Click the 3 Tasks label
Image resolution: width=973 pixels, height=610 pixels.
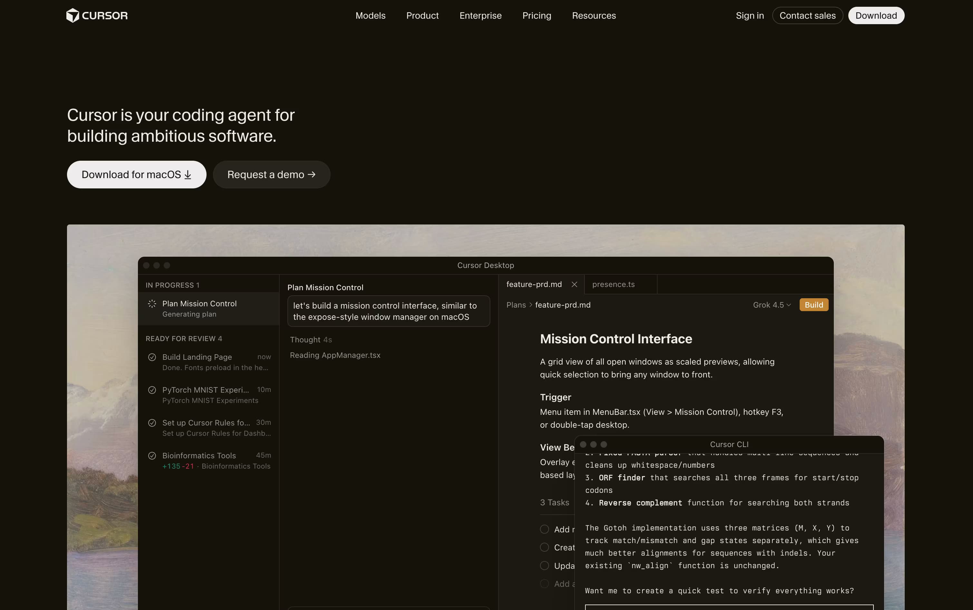554,503
